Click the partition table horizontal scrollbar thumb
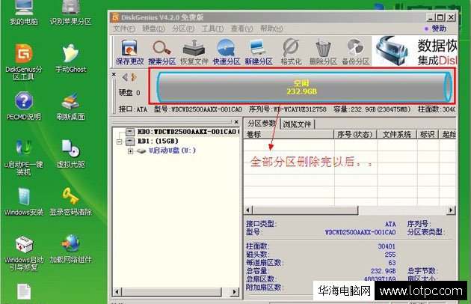Screen dimensions: 471x304 pos(306,210)
